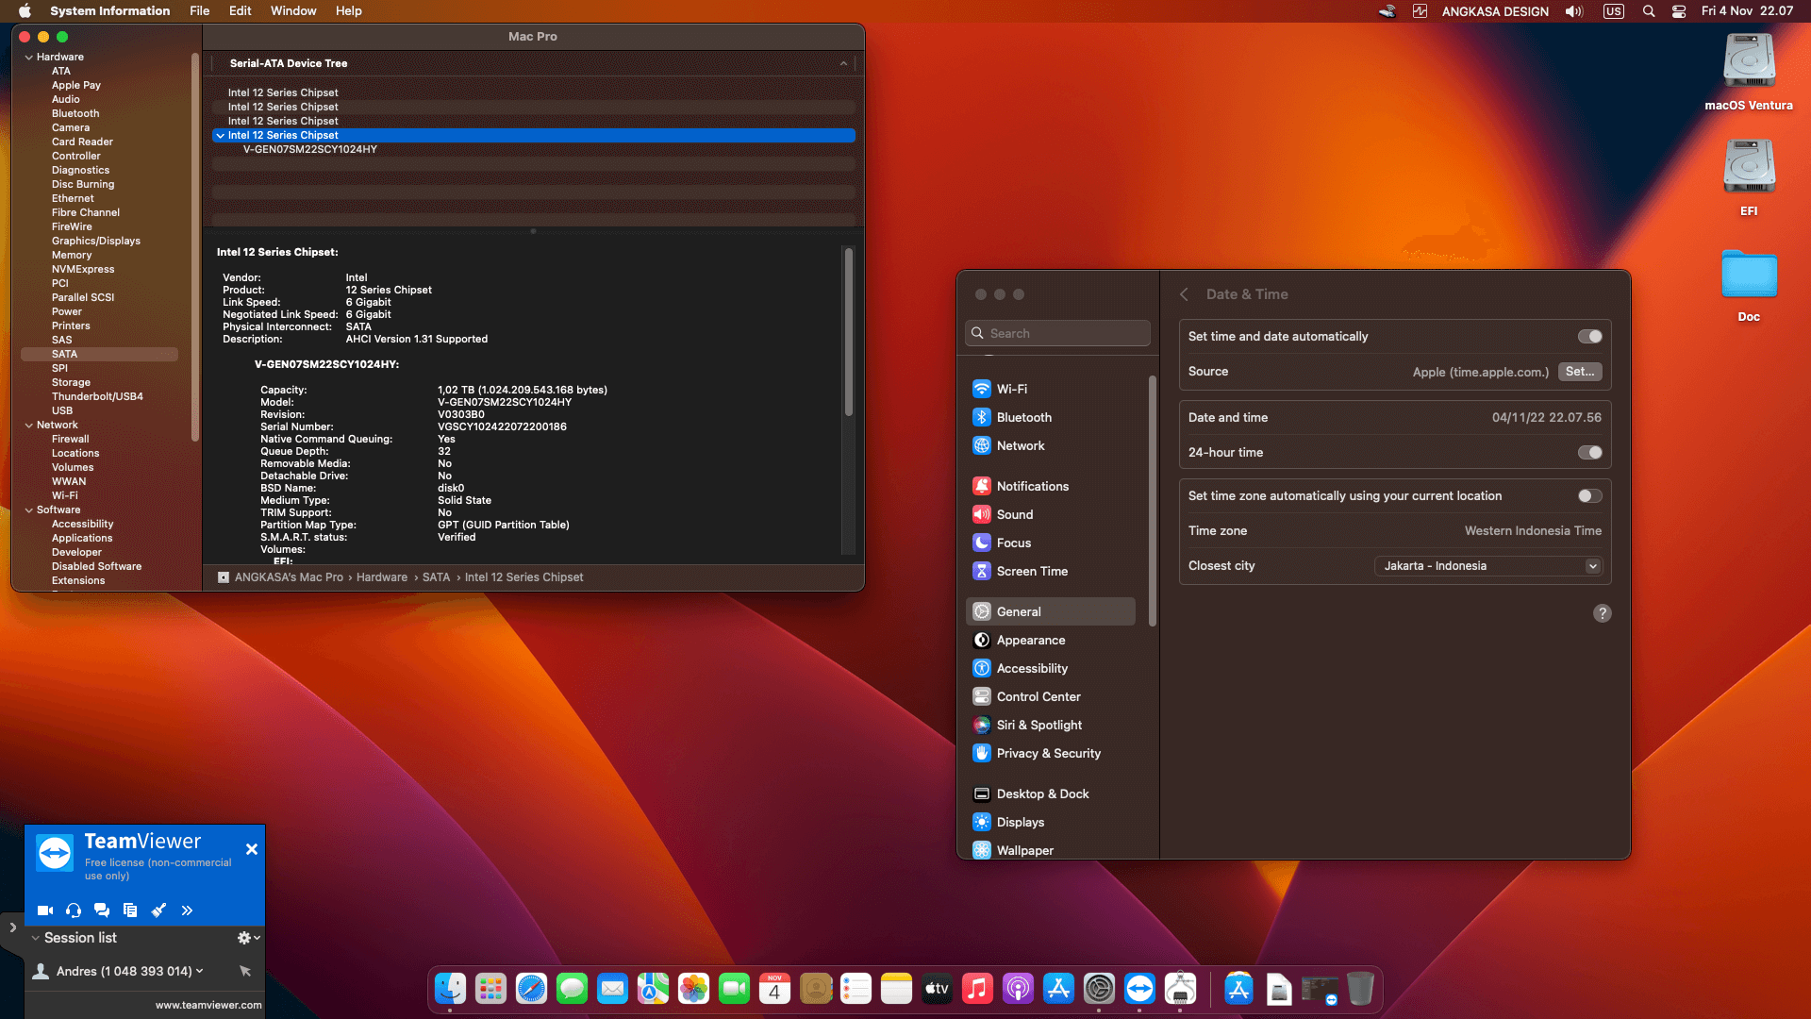Select V-GEN07SM22SCY1024HY drive in tree

(309, 150)
